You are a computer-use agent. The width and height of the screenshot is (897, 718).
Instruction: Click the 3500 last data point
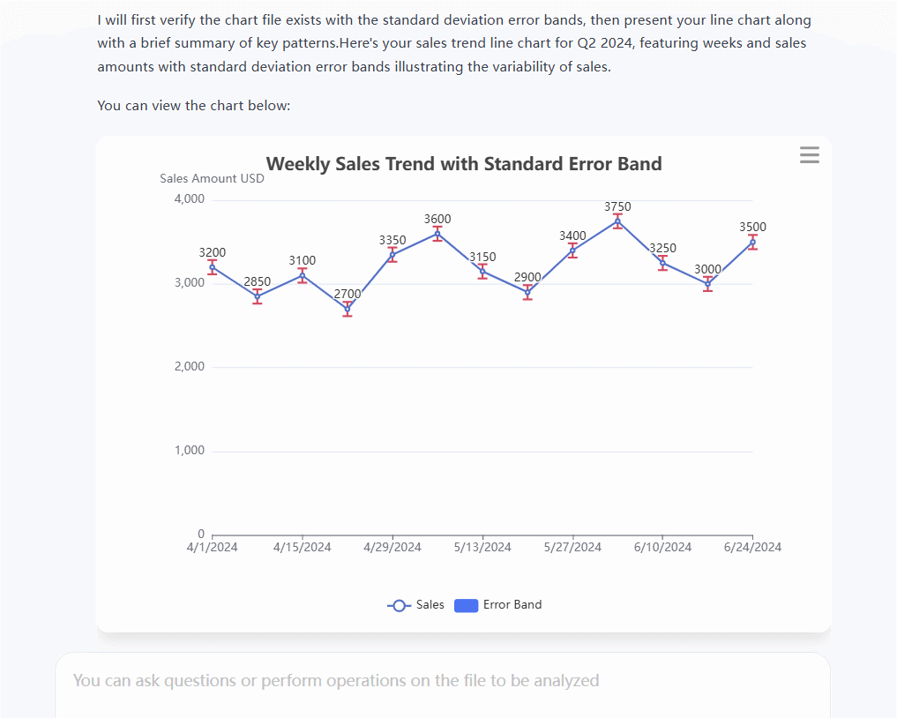[752, 243]
